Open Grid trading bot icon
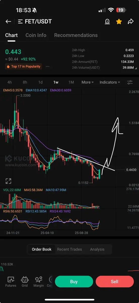The width and height of the screenshot is (139, 303). (x=25, y=282)
